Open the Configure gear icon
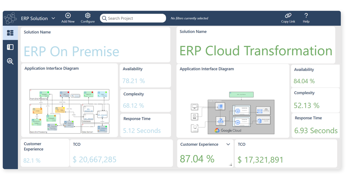This screenshot has width=353, height=186. click(x=88, y=16)
